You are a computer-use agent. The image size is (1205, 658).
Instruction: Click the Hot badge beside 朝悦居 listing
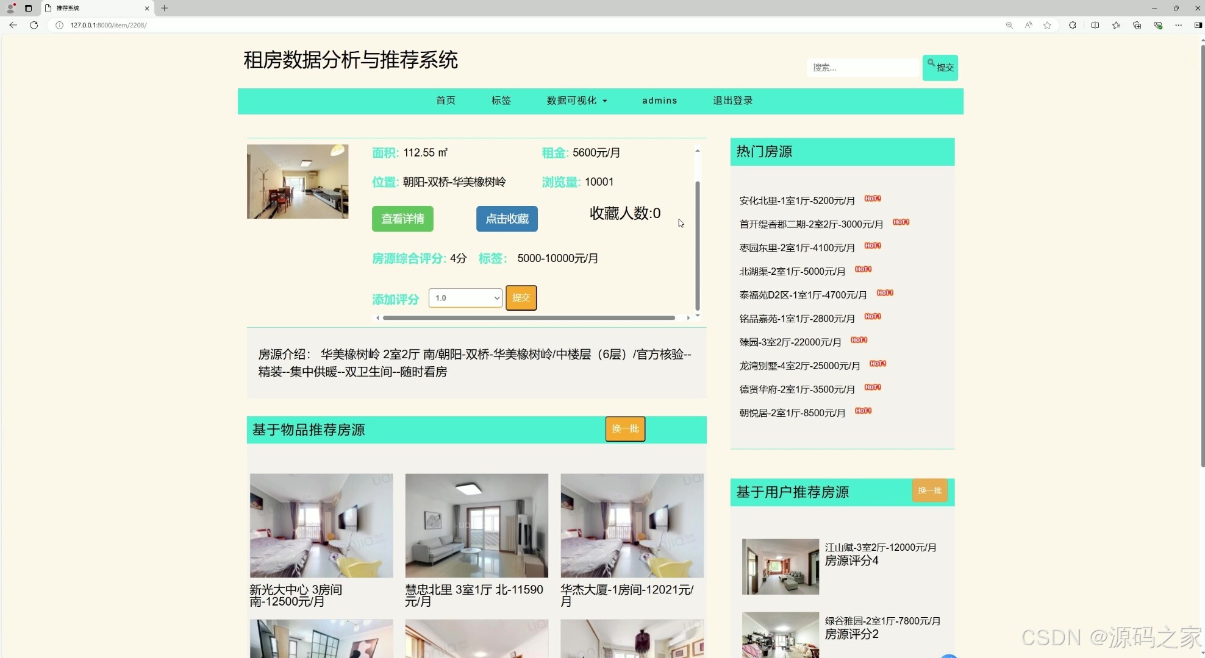pos(863,411)
